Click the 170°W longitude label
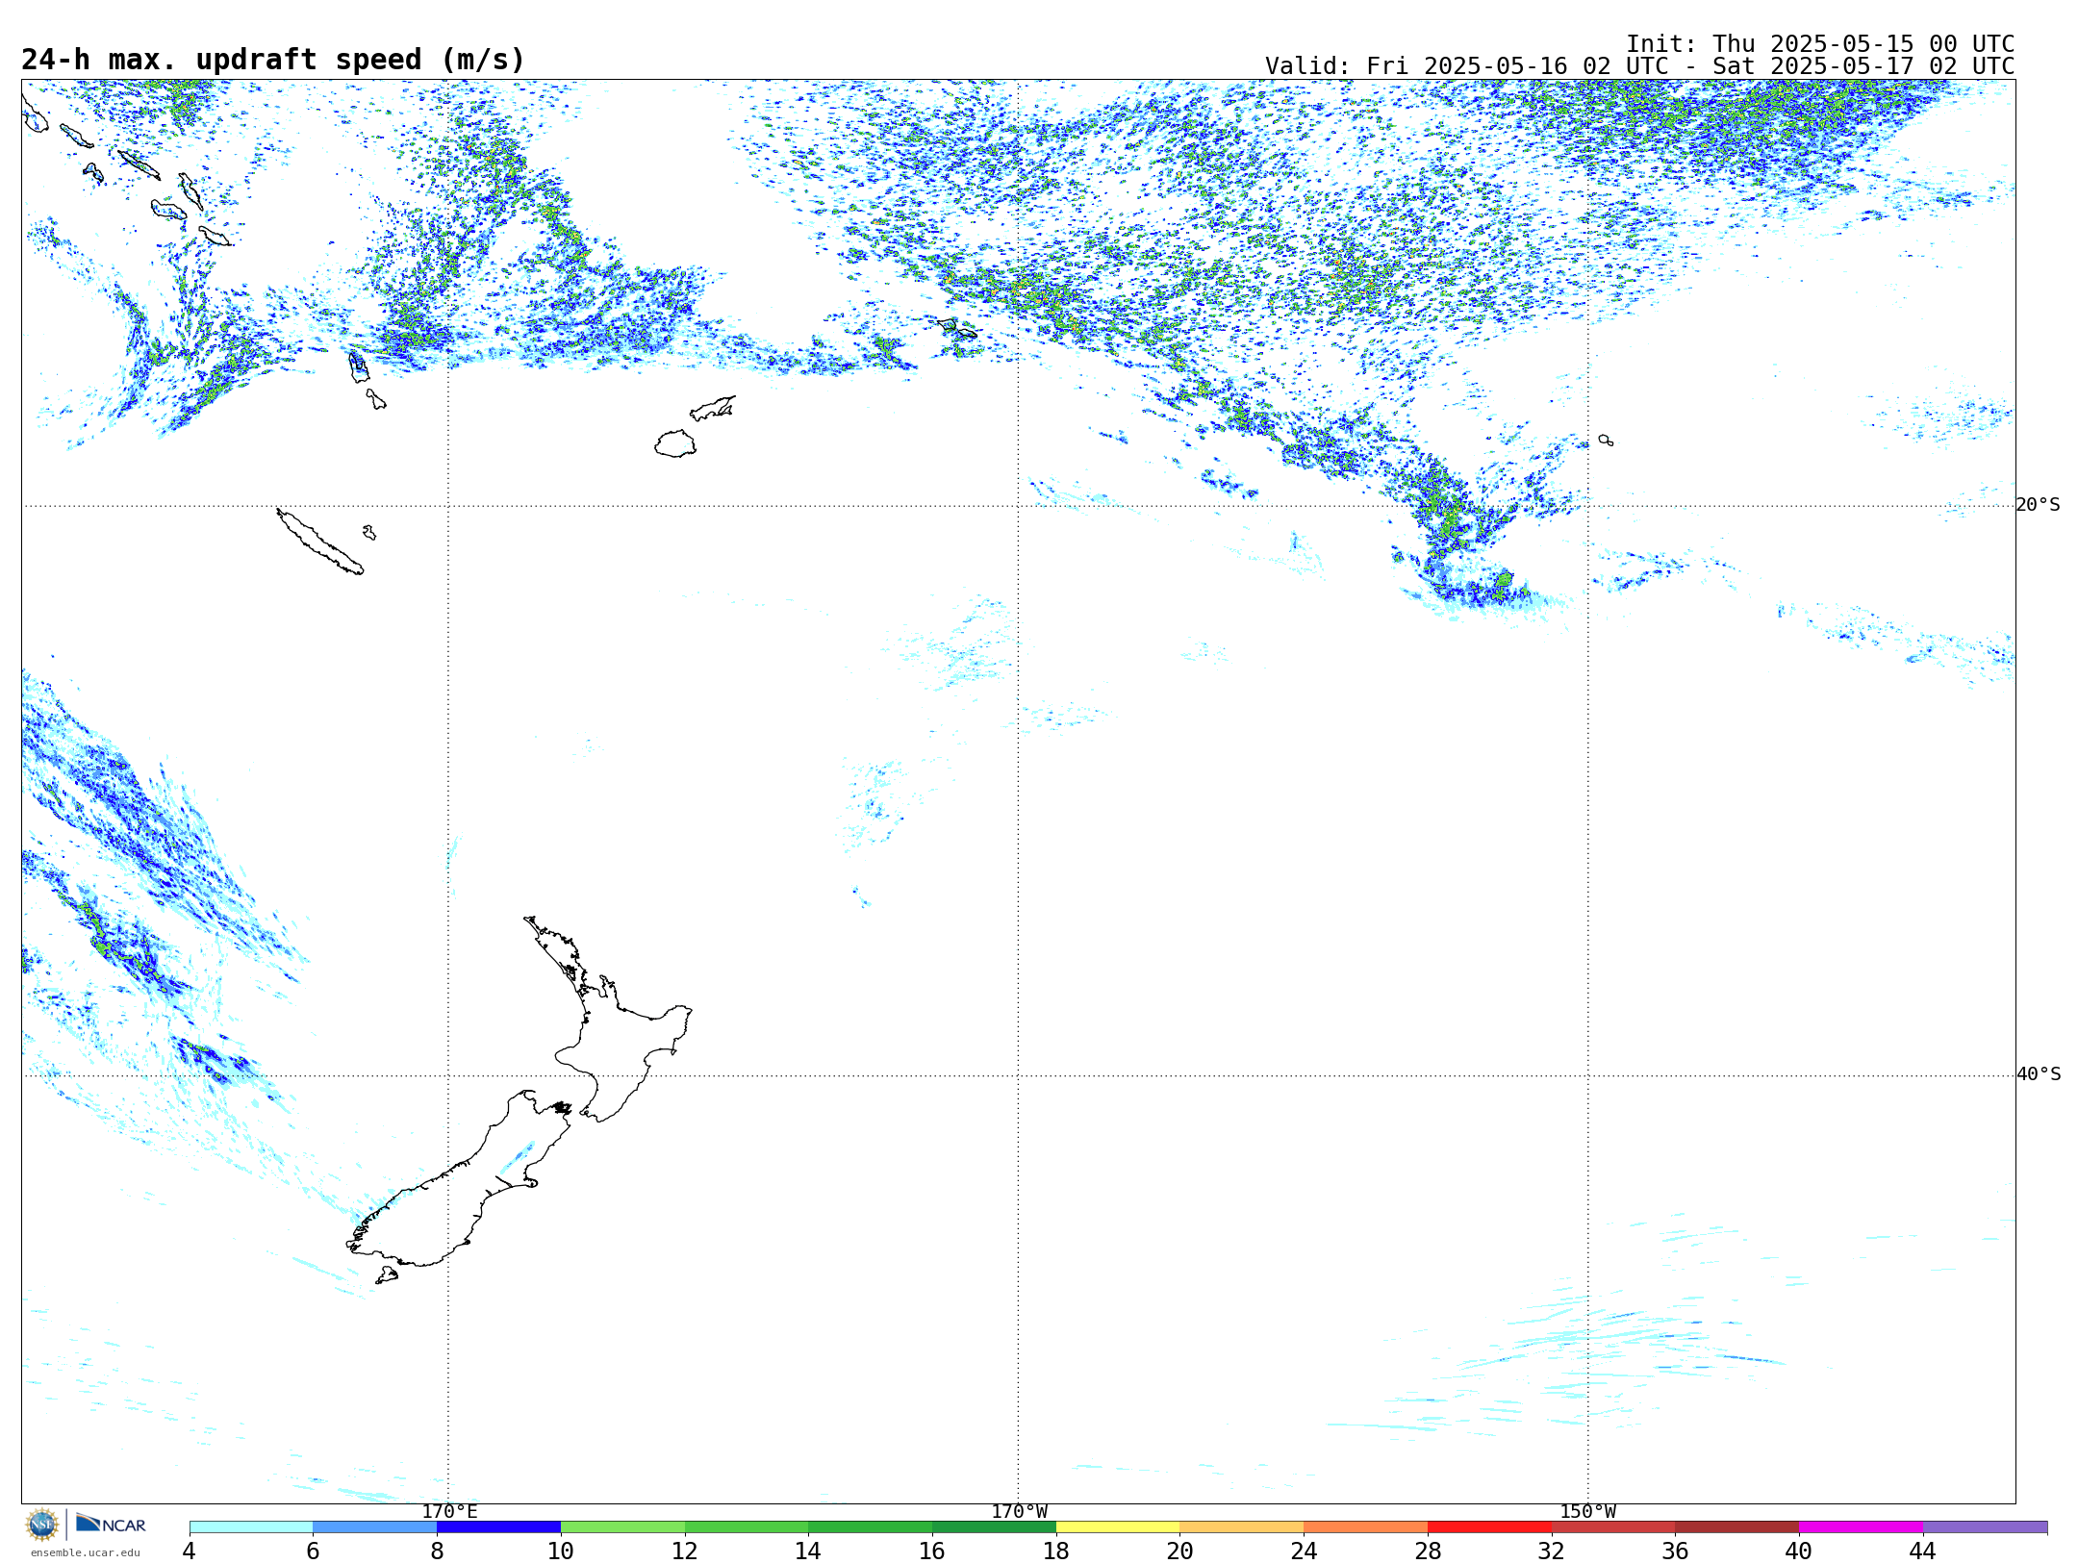Screen dimensions: 2078x1564 coord(1019,1512)
